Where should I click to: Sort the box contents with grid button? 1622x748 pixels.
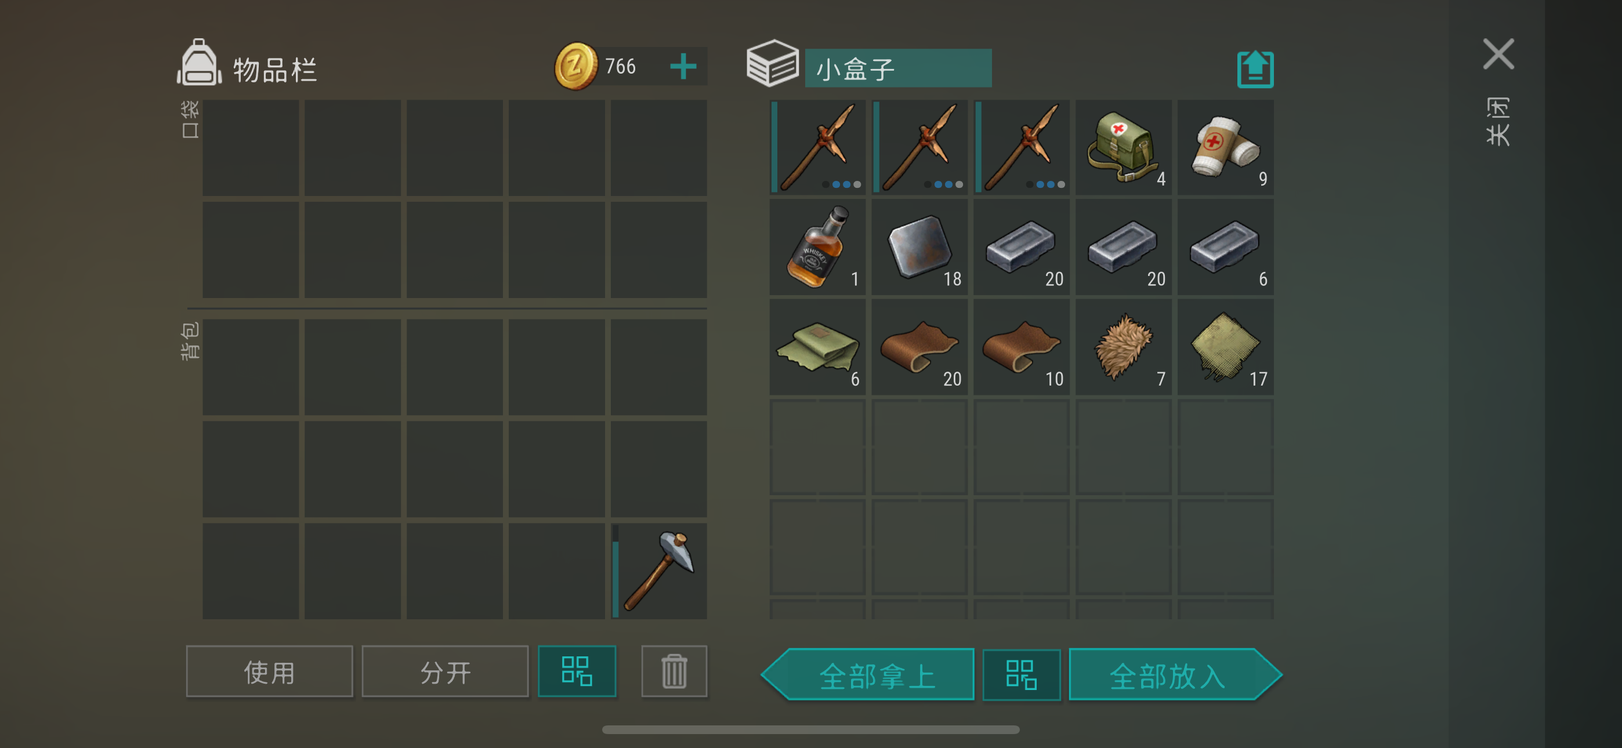click(x=1020, y=675)
